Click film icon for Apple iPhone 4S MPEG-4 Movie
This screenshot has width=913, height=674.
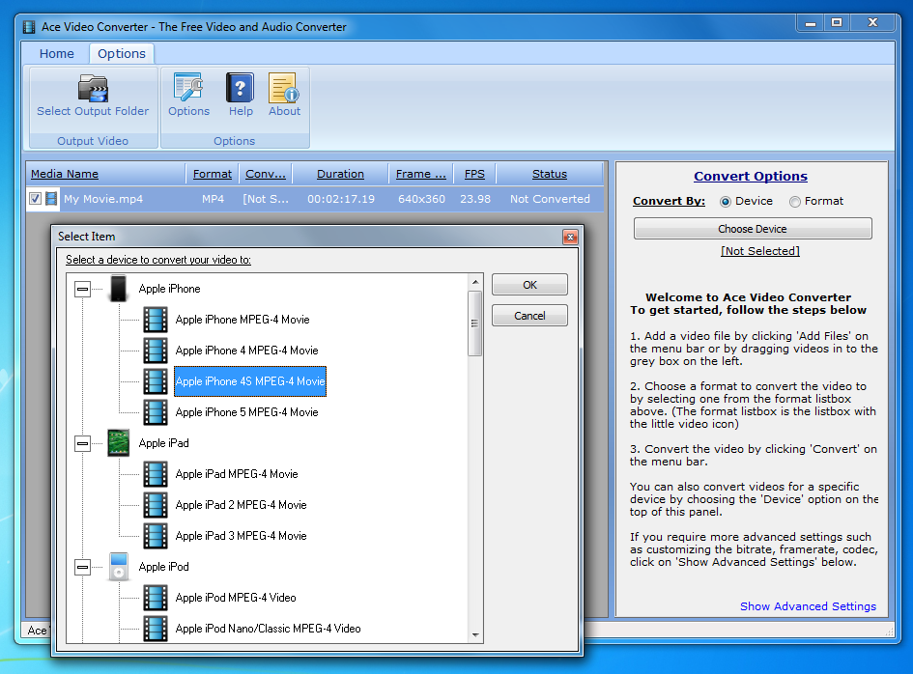(156, 381)
